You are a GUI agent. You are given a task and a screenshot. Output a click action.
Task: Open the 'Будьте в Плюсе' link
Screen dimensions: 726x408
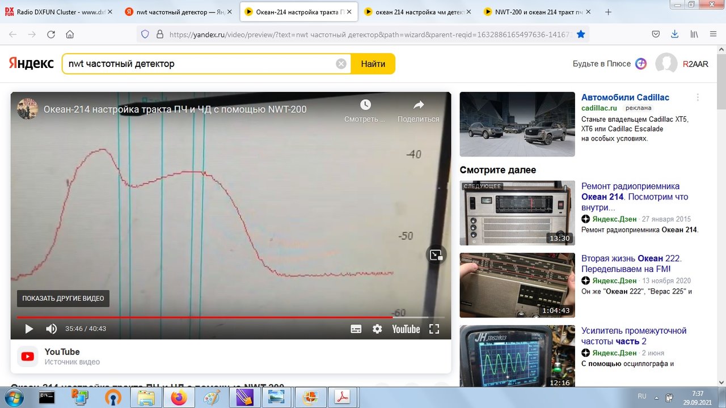point(602,64)
